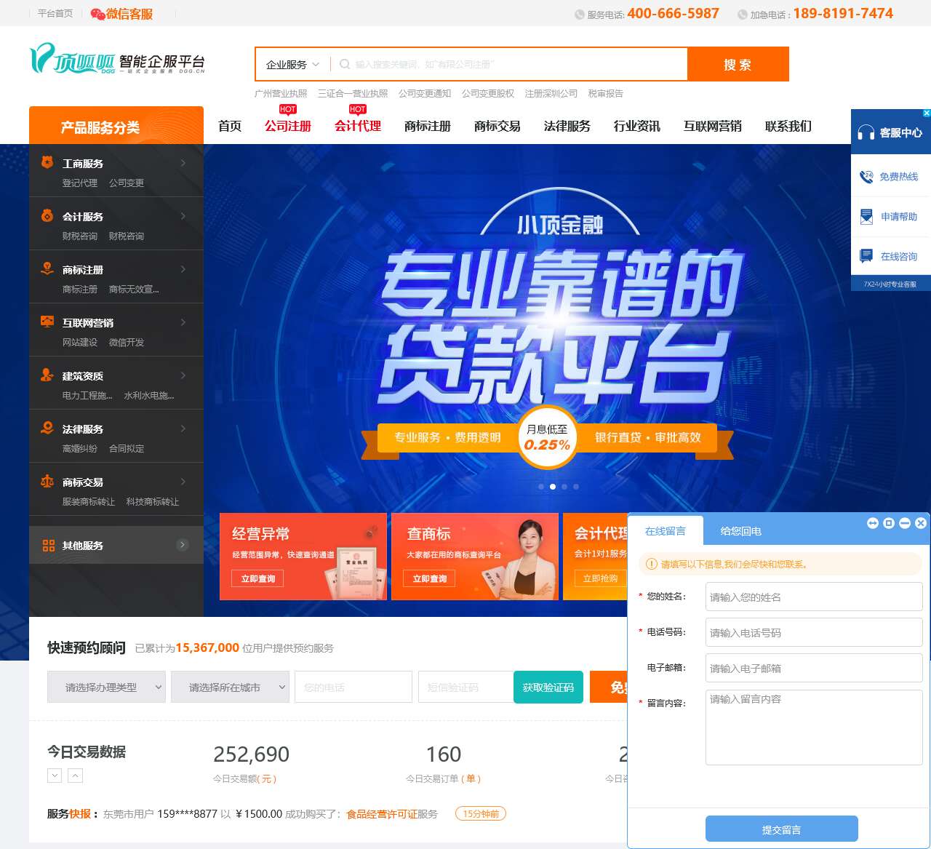This screenshot has height=849, width=931.
Task: Click the widen arrows icon on message window
Action: point(873,523)
